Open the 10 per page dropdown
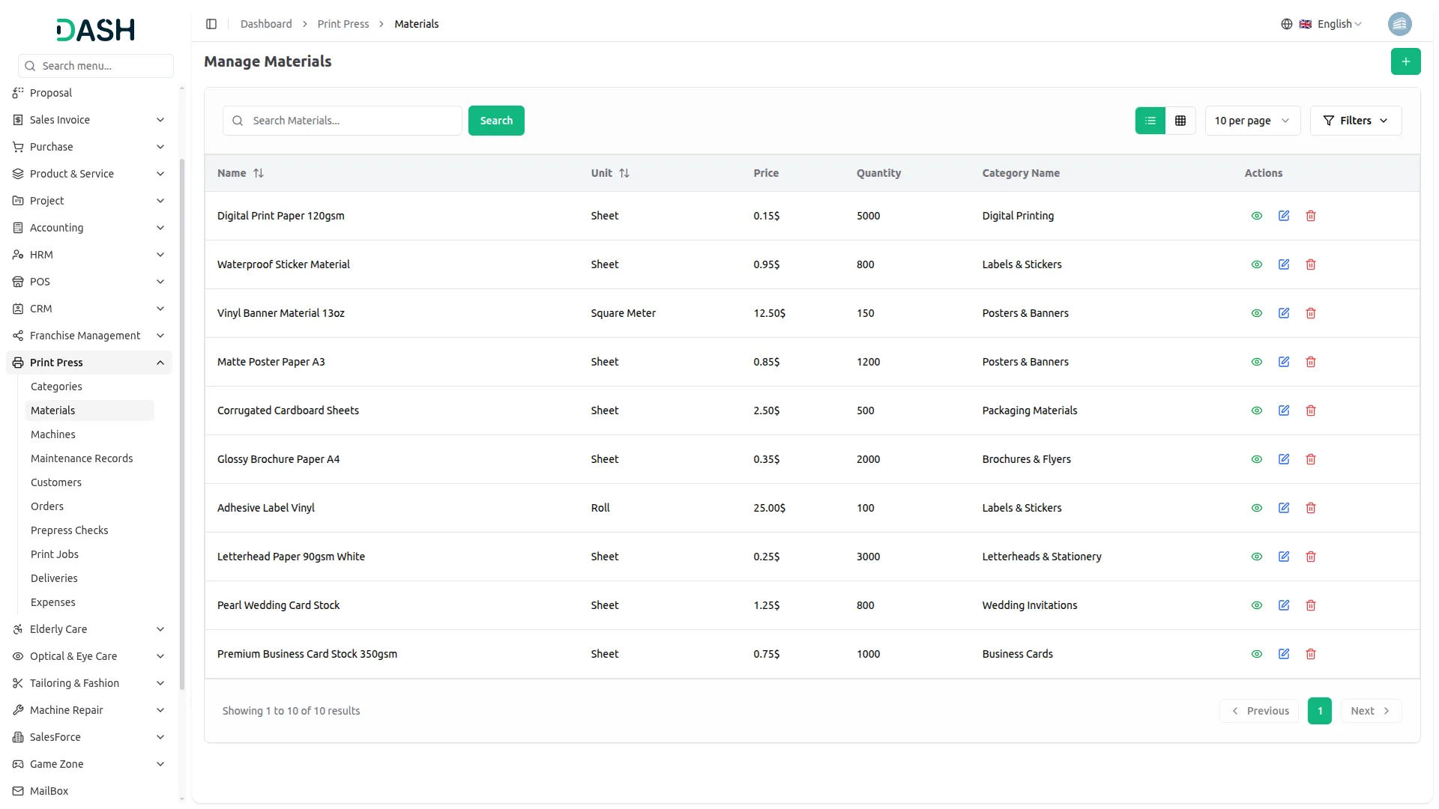 coord(1252,121)
